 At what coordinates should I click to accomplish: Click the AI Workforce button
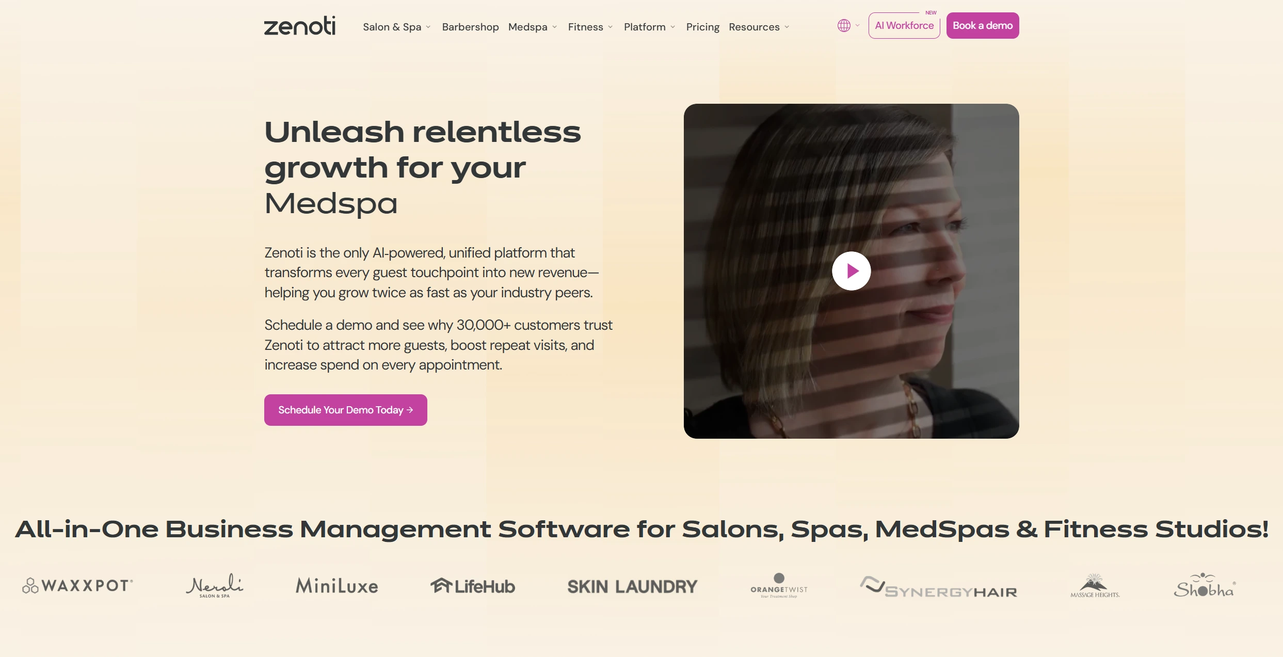pos(904,25)
